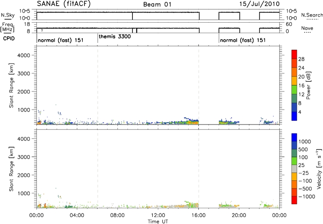
Task: Click the 'CPID' row label
Action: (9, 38)
